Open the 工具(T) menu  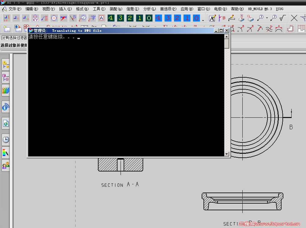[99, 9]
